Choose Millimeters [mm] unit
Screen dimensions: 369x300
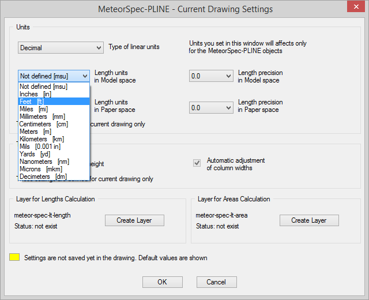pyautogui.click(x=54, y=117)
